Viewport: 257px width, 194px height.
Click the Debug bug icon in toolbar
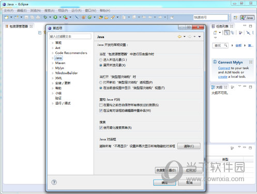[46, 17]
